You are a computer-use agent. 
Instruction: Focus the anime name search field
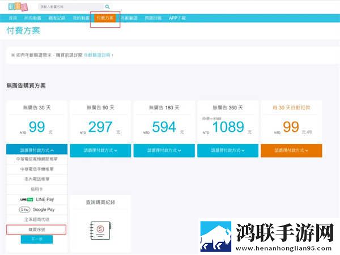71,7
